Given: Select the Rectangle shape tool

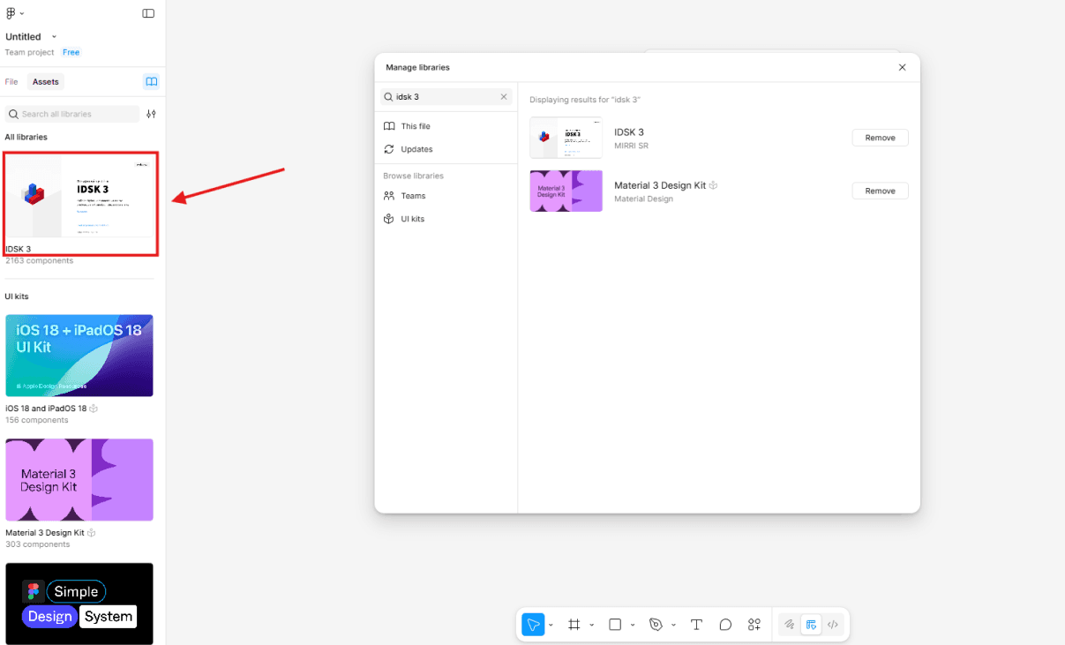Looking at the screenshot, I should 615,625.
